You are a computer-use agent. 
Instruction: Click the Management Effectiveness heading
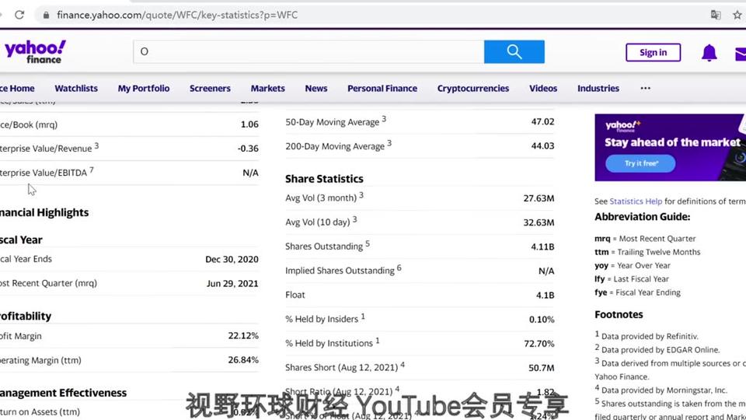pos(63,393)
